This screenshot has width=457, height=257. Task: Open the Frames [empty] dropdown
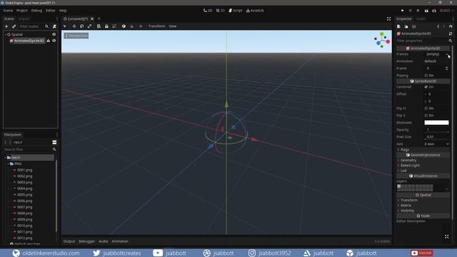pyautogui.click(x=436, y=54)
